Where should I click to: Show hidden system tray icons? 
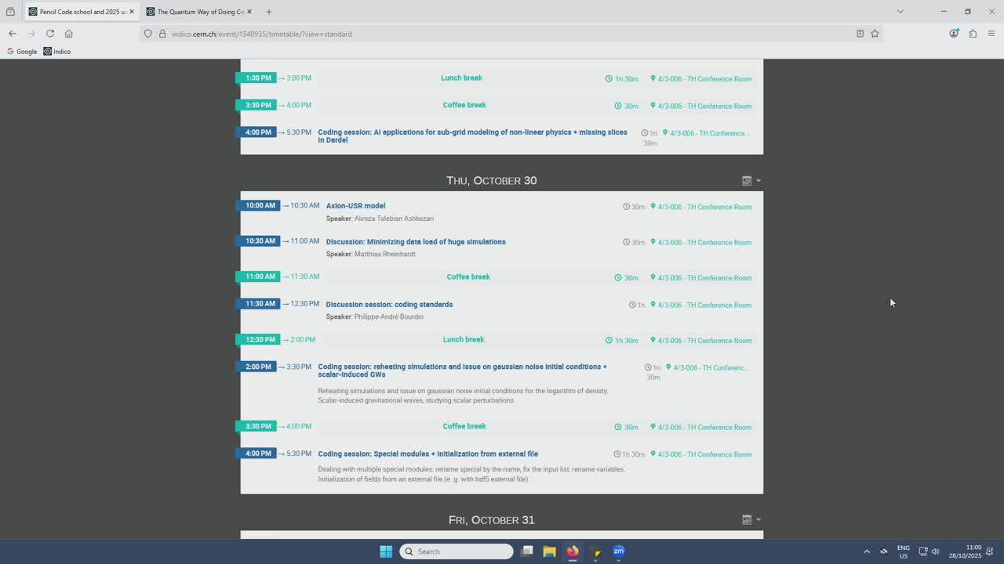867,551
